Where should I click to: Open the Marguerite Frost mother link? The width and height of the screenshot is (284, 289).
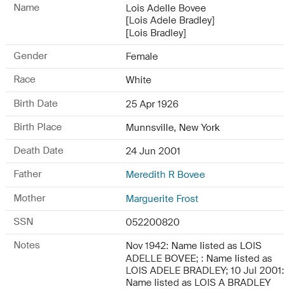click(x=162, y=199)
